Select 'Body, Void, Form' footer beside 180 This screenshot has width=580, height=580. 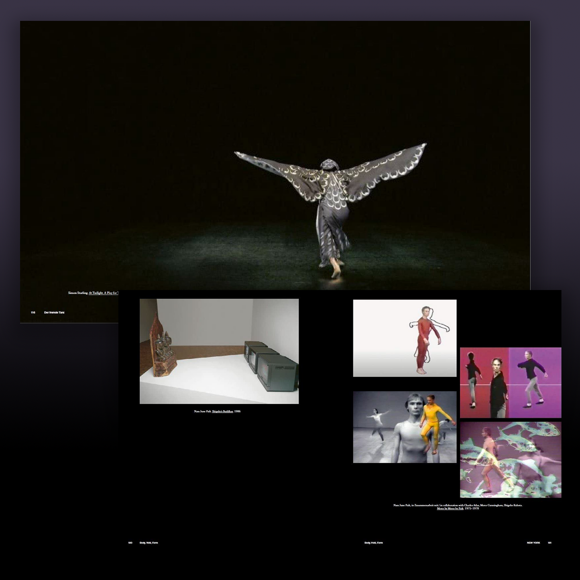149,543
